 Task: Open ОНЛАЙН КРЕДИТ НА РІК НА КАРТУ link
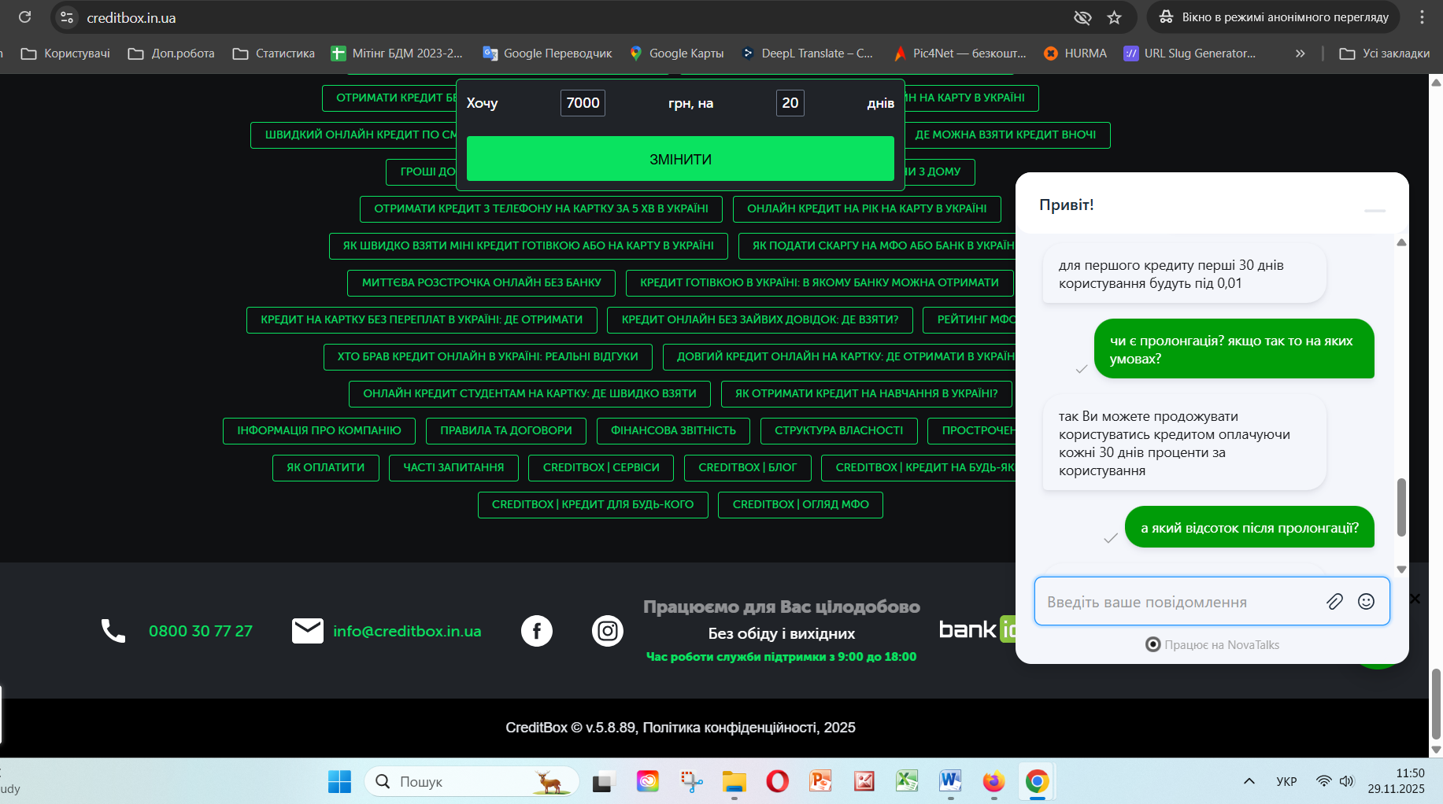[x=867, y=208]
